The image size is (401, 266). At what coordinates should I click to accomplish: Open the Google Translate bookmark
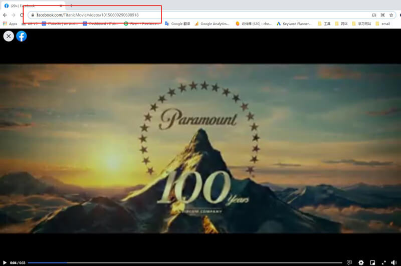pyautogui.click(x=177, y=24)
